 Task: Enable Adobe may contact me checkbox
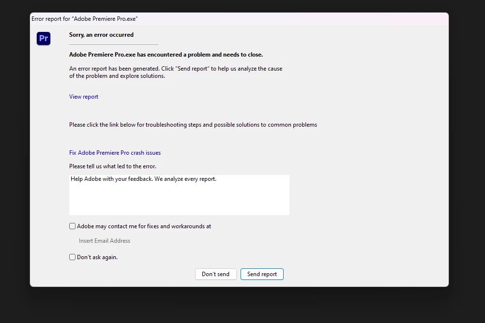pos(73,226)
